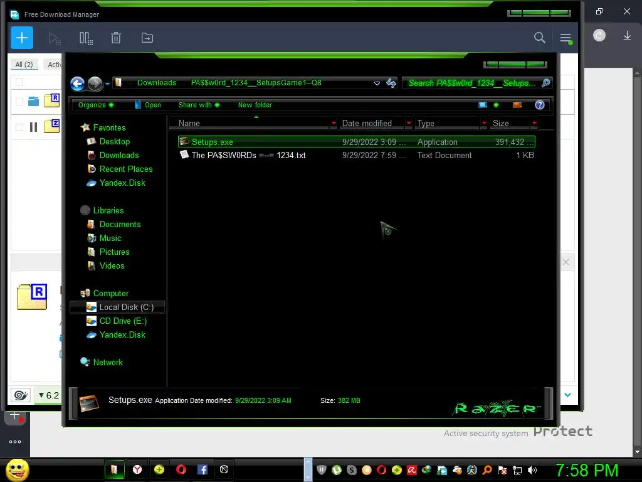Image resolution: width=642 pixels, height=482 pixels.
Task: Open the Date modified column filter dropdown
Action: (409, 124)
